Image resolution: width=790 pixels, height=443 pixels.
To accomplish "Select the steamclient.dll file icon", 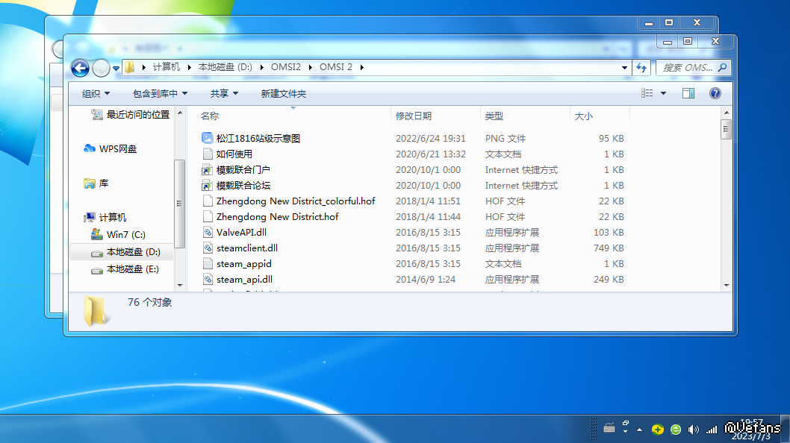I will coord(207,248).
